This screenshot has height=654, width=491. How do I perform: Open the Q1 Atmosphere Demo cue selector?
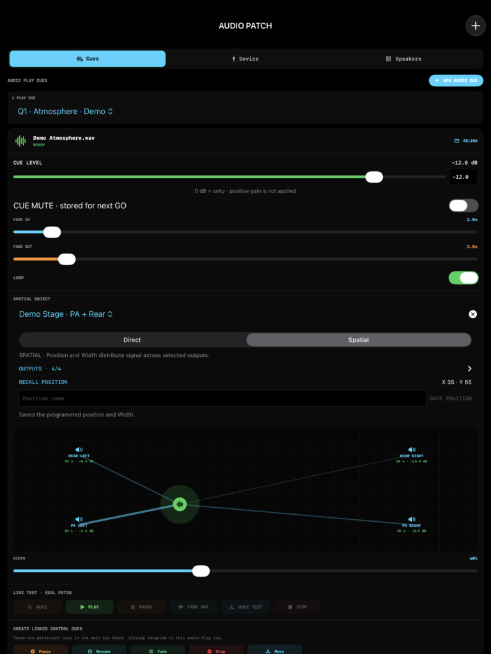click(66, 111)
